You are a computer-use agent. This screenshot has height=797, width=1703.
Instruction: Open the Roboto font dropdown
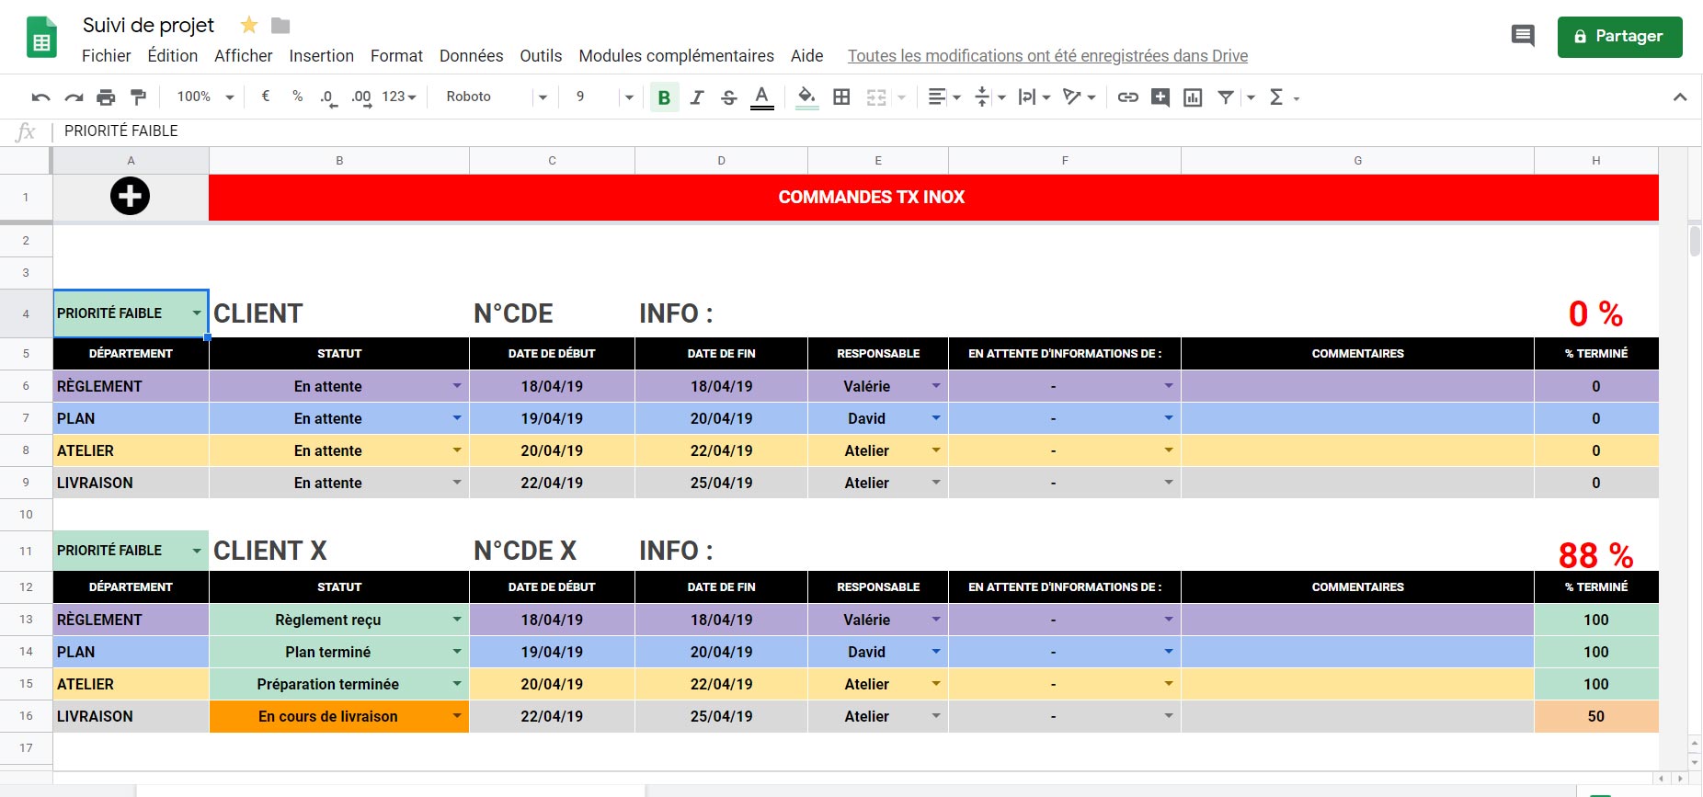pyautogui.click(x=497, y=97)
